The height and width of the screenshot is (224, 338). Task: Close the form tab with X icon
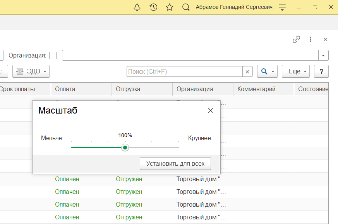point(325,39)
